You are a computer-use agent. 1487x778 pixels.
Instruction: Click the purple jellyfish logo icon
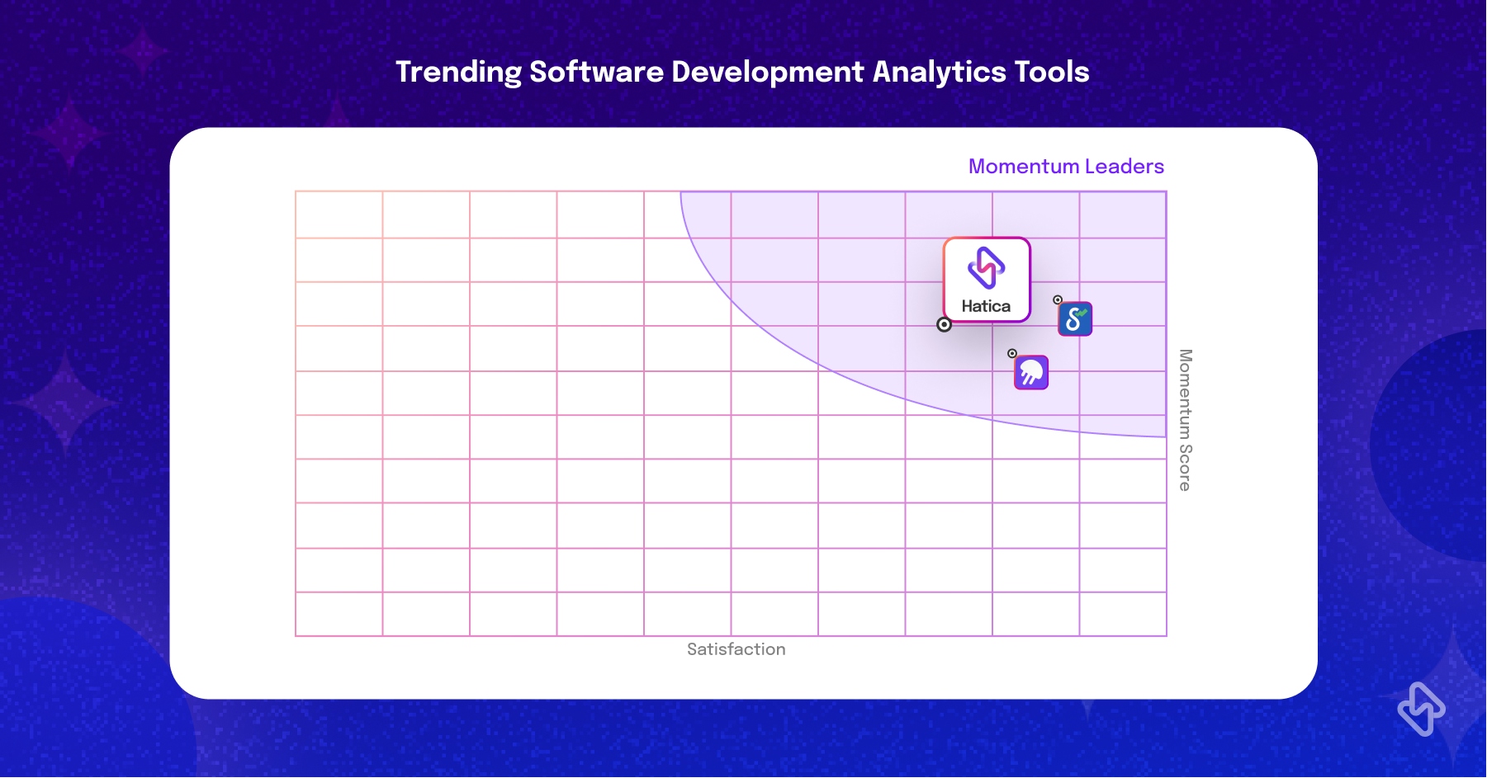(x=1031, y=372)
